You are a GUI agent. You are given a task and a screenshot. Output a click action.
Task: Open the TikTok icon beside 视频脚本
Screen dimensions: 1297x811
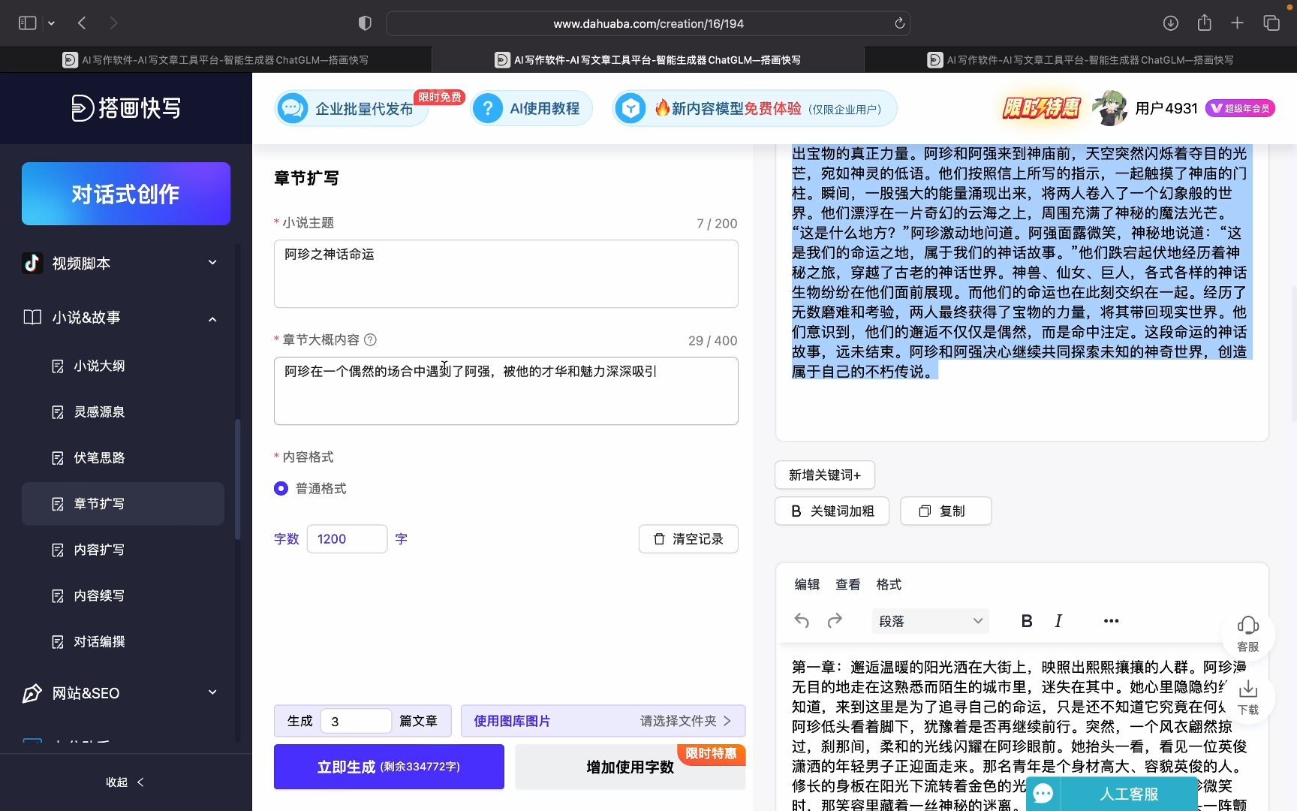pos(32,263)
